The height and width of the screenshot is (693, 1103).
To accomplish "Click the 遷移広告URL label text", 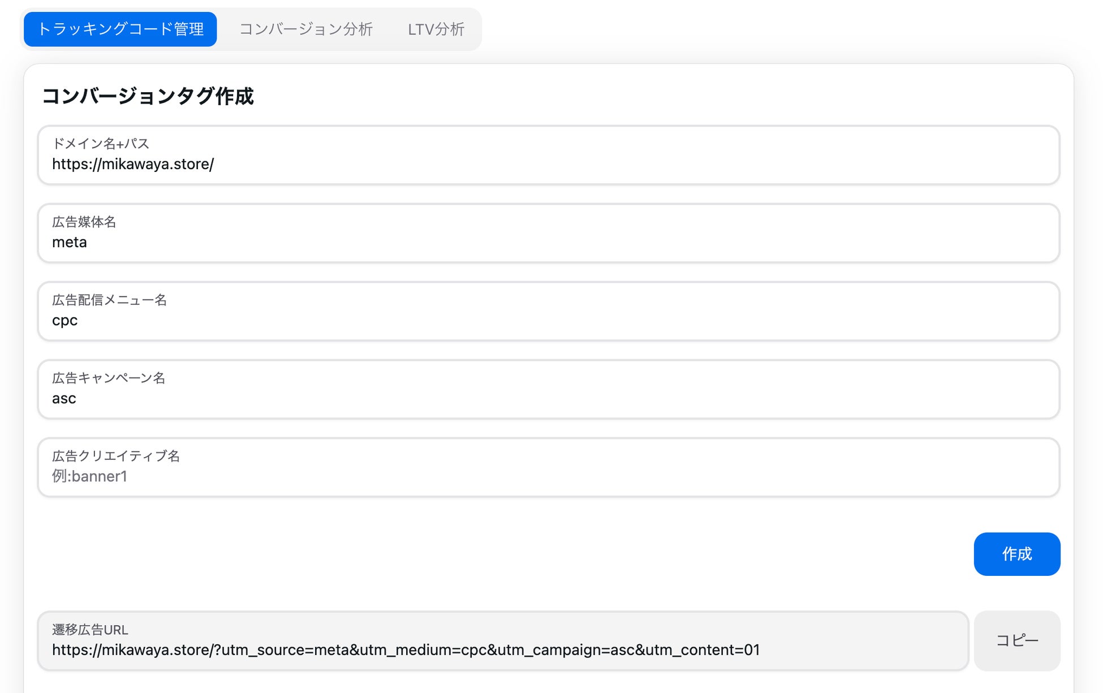I will point(90,630).
